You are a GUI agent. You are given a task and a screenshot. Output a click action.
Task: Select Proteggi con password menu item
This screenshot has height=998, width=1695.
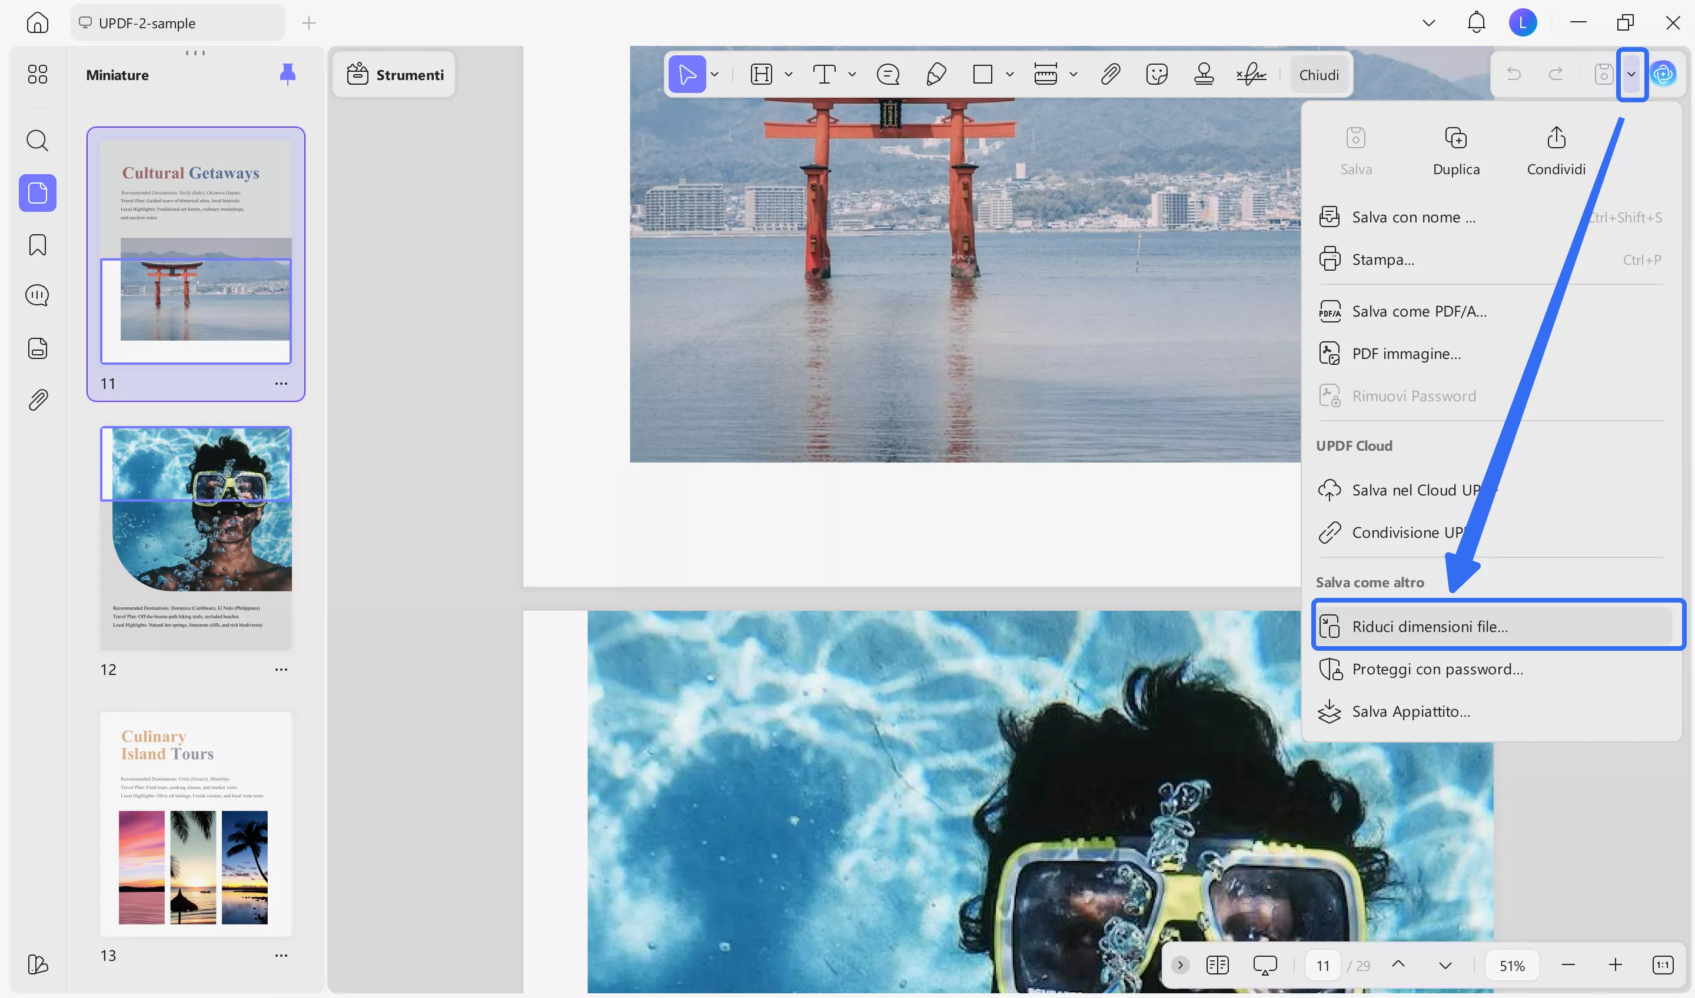(x=1437, y=669)
